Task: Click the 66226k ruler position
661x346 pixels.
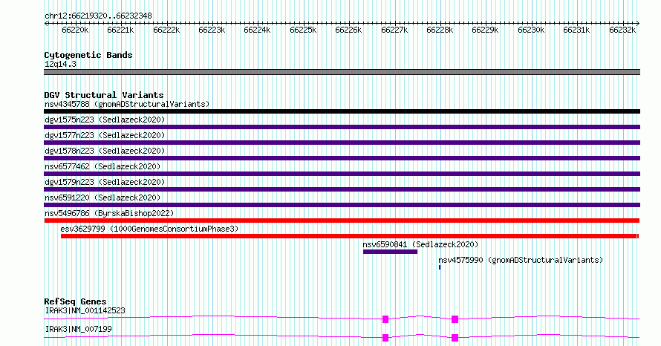Action: tap(348, 30)
